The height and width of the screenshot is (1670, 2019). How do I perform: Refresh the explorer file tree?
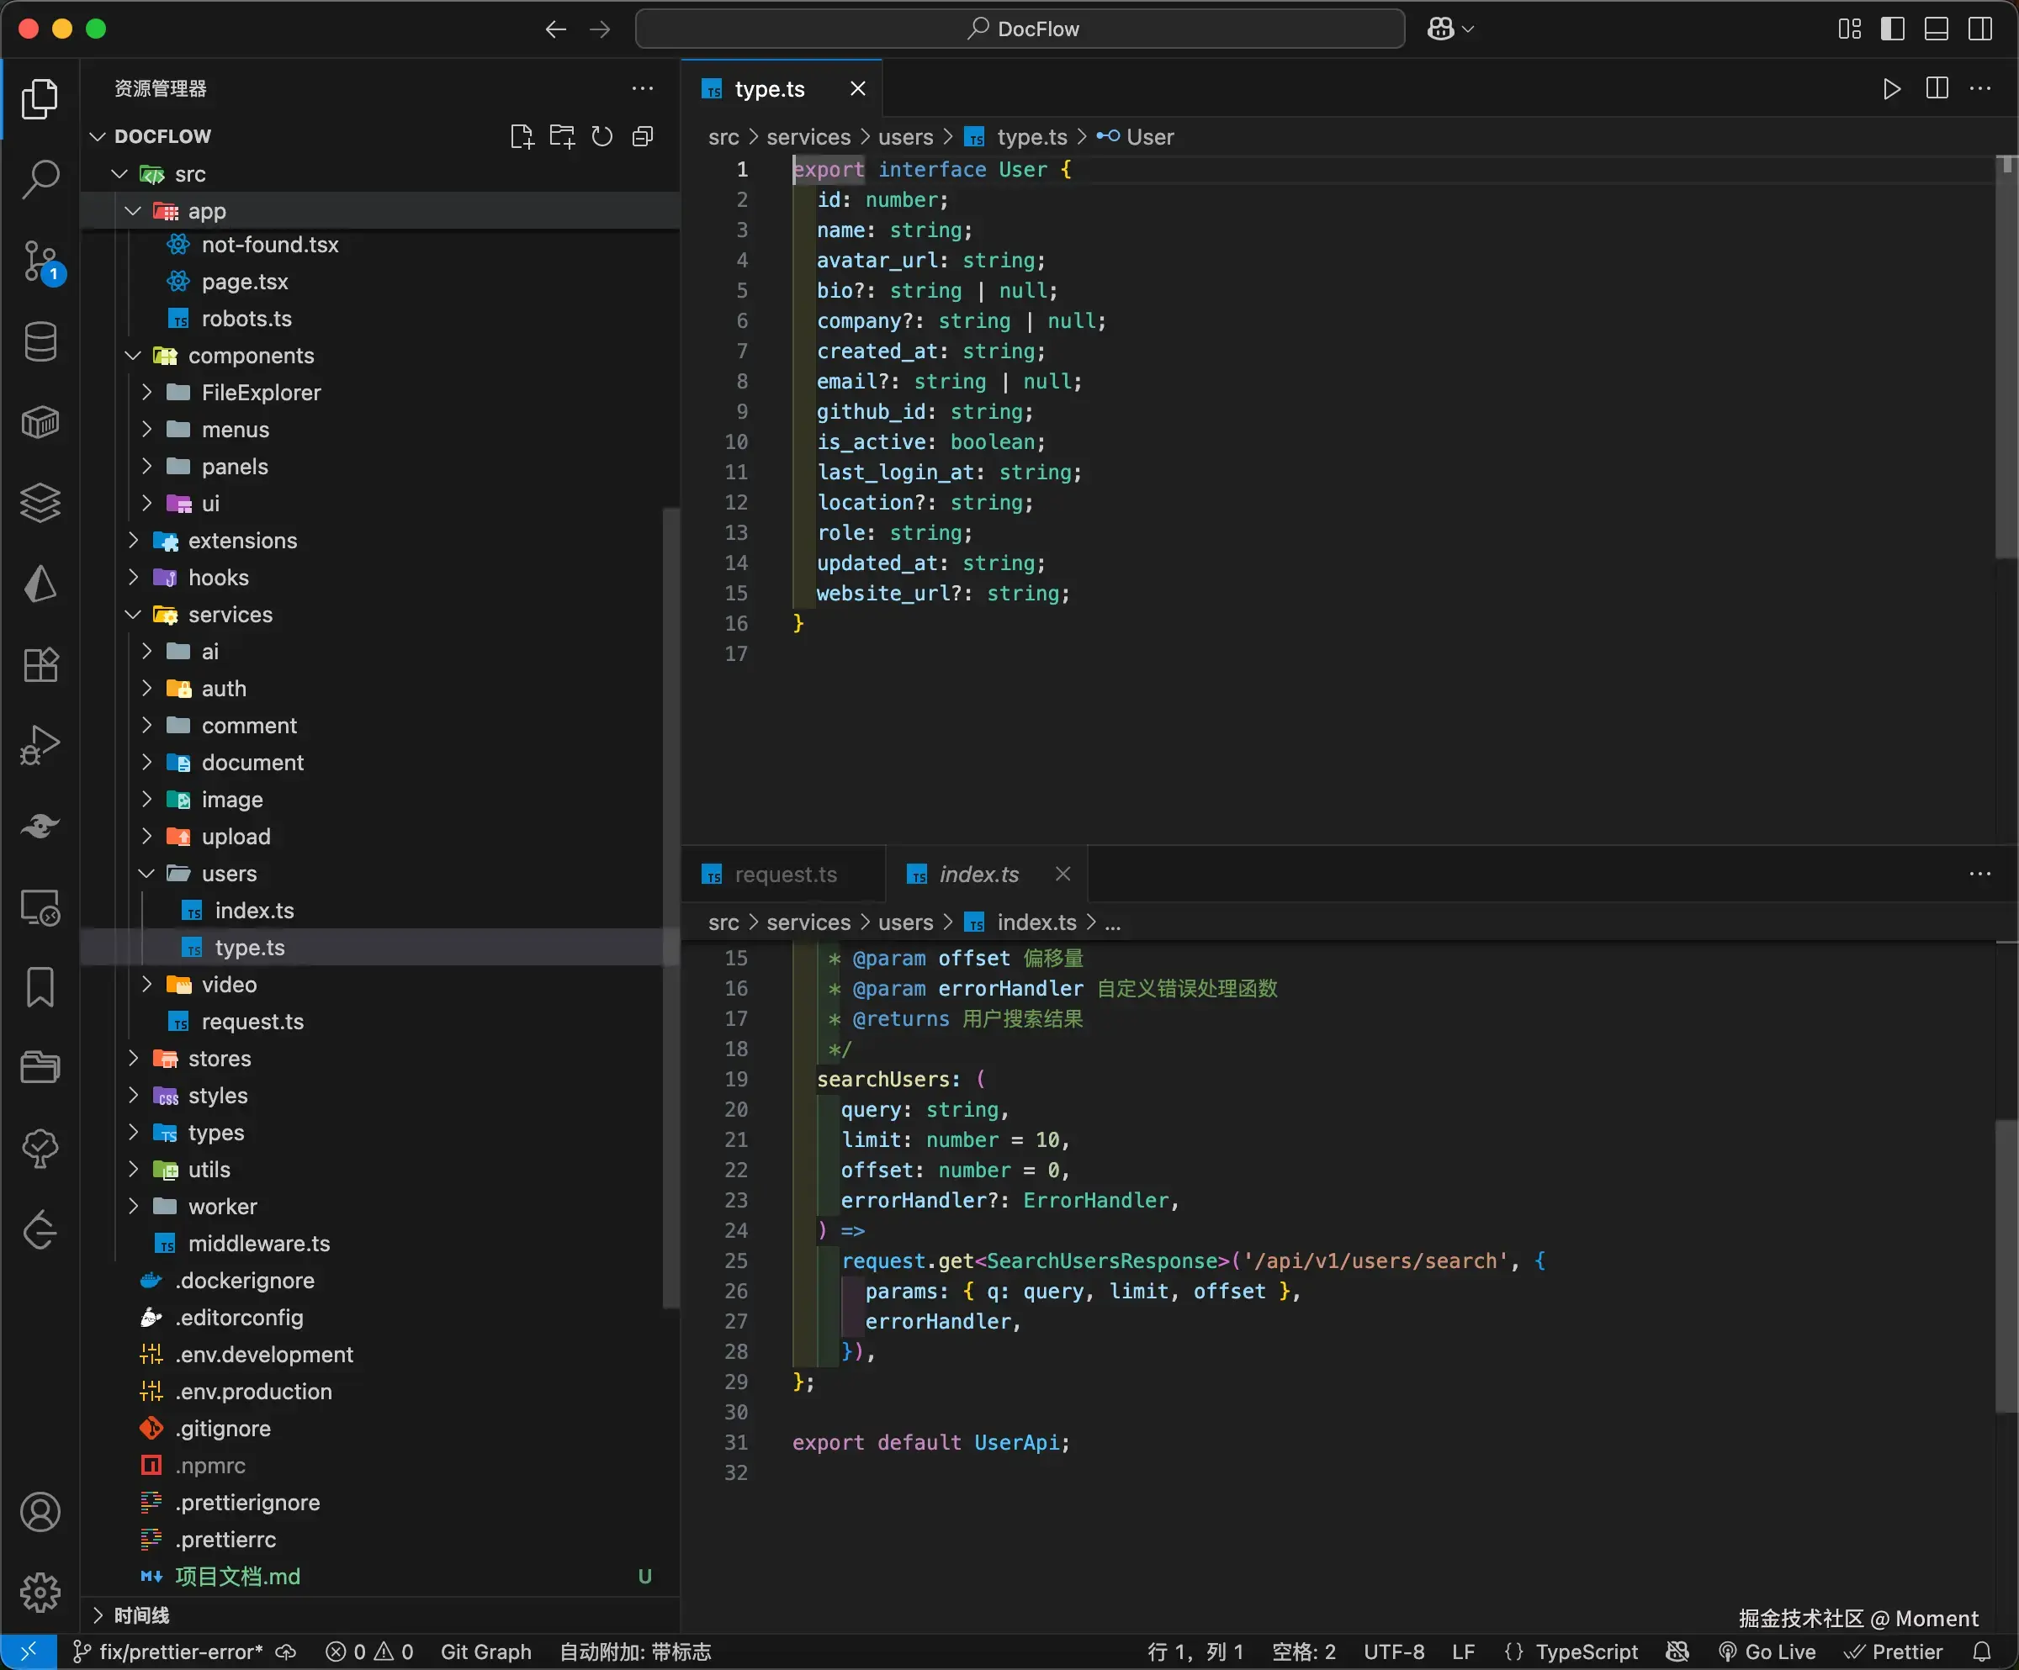pyautogui.click(x=601, y=136)
